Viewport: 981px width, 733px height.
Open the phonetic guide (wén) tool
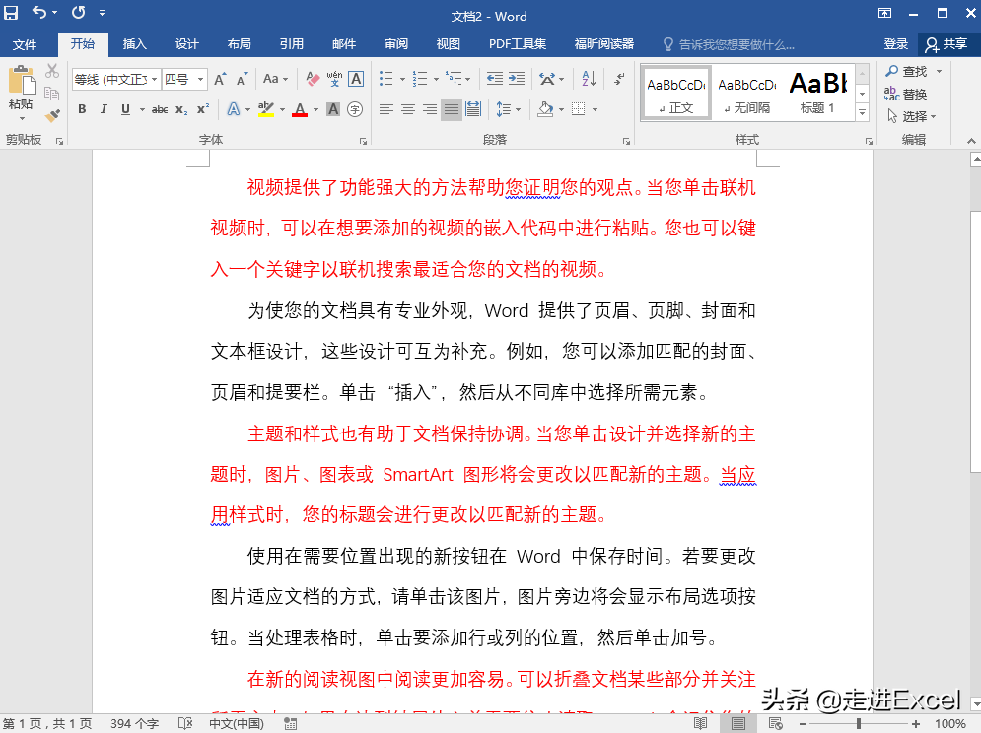pyautogui.click(x=334, y=79)
